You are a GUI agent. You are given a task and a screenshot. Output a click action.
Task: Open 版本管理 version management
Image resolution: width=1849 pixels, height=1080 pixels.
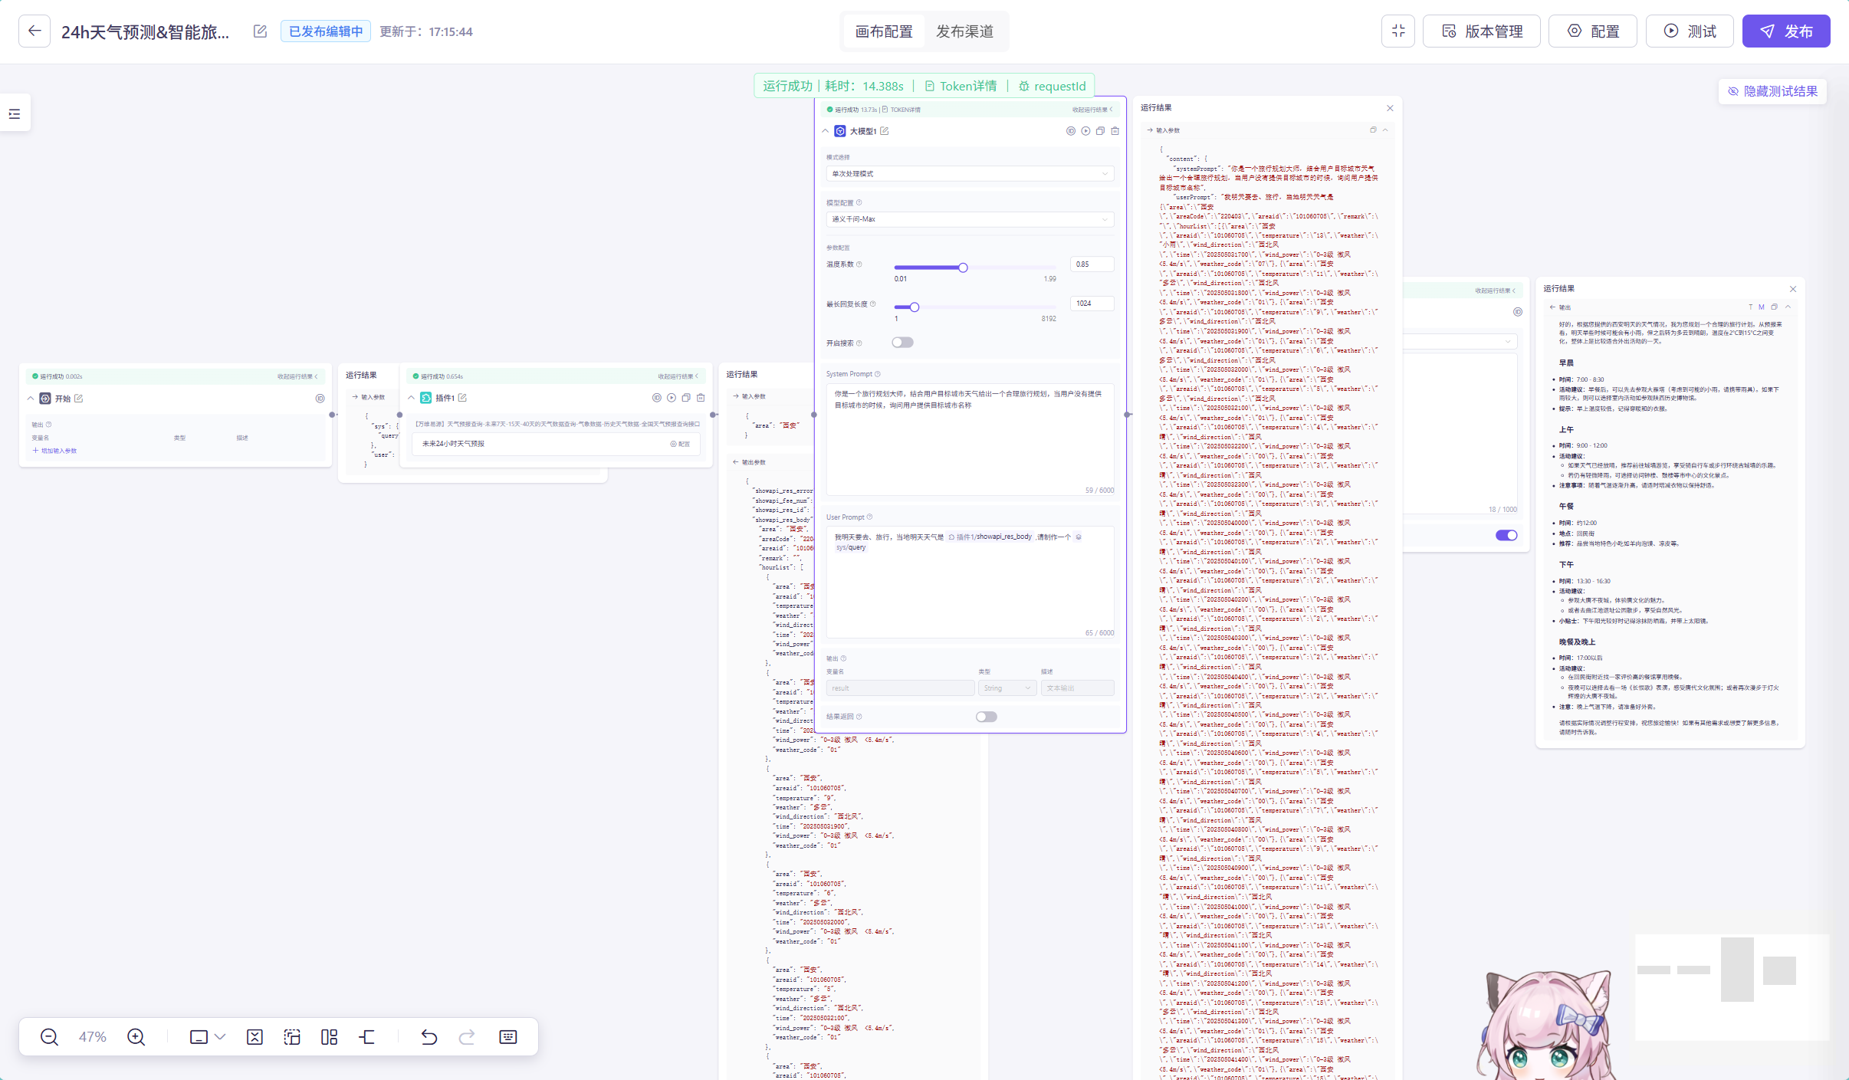click(1481, 31)
